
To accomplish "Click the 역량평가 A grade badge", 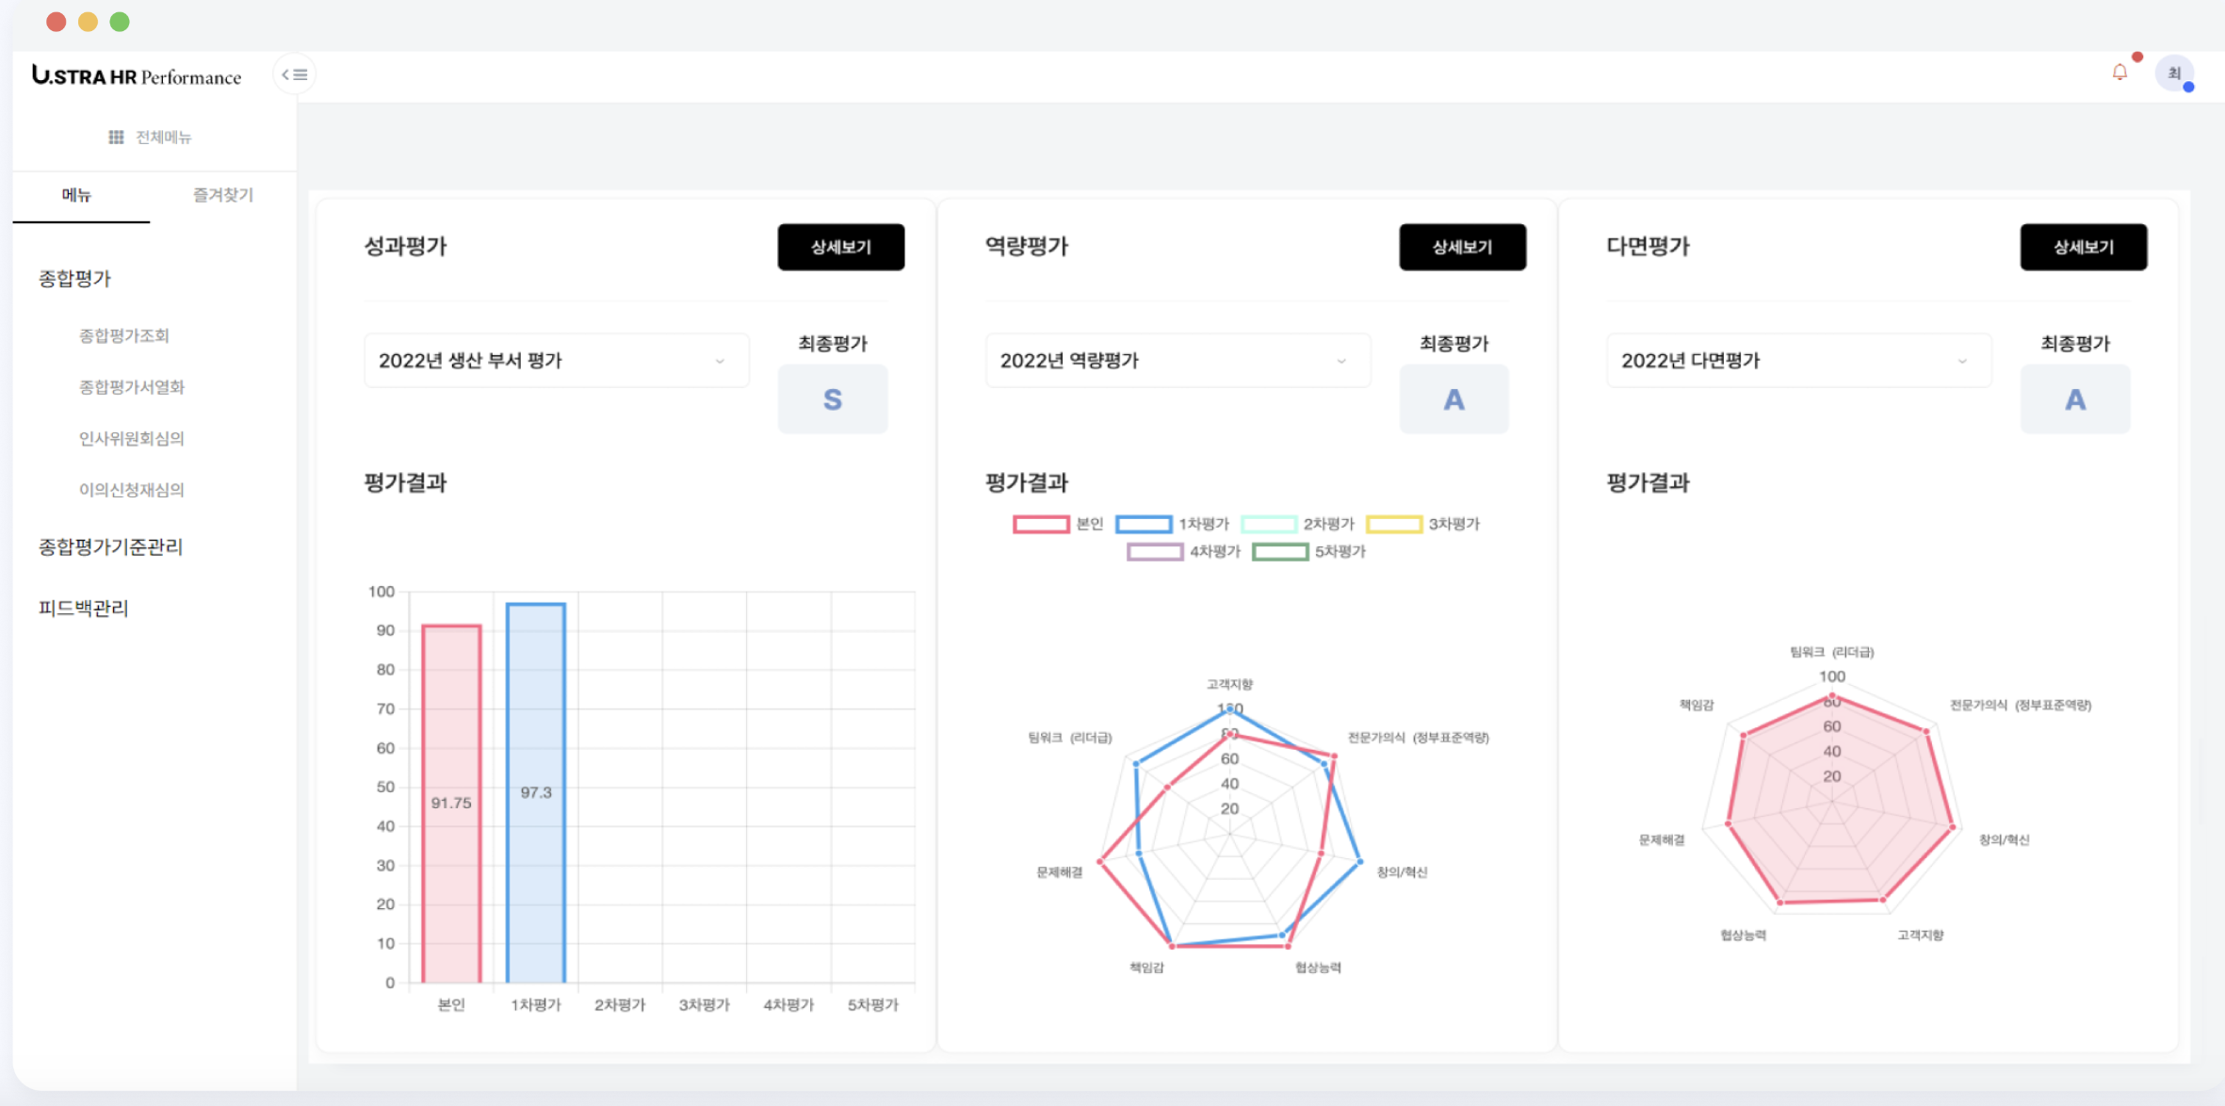I will [1454, 399].
